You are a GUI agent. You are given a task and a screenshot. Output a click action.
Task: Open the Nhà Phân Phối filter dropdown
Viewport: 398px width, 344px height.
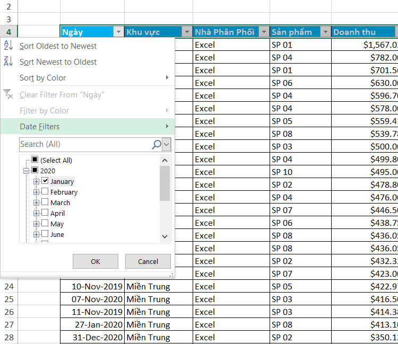(264, 32)
